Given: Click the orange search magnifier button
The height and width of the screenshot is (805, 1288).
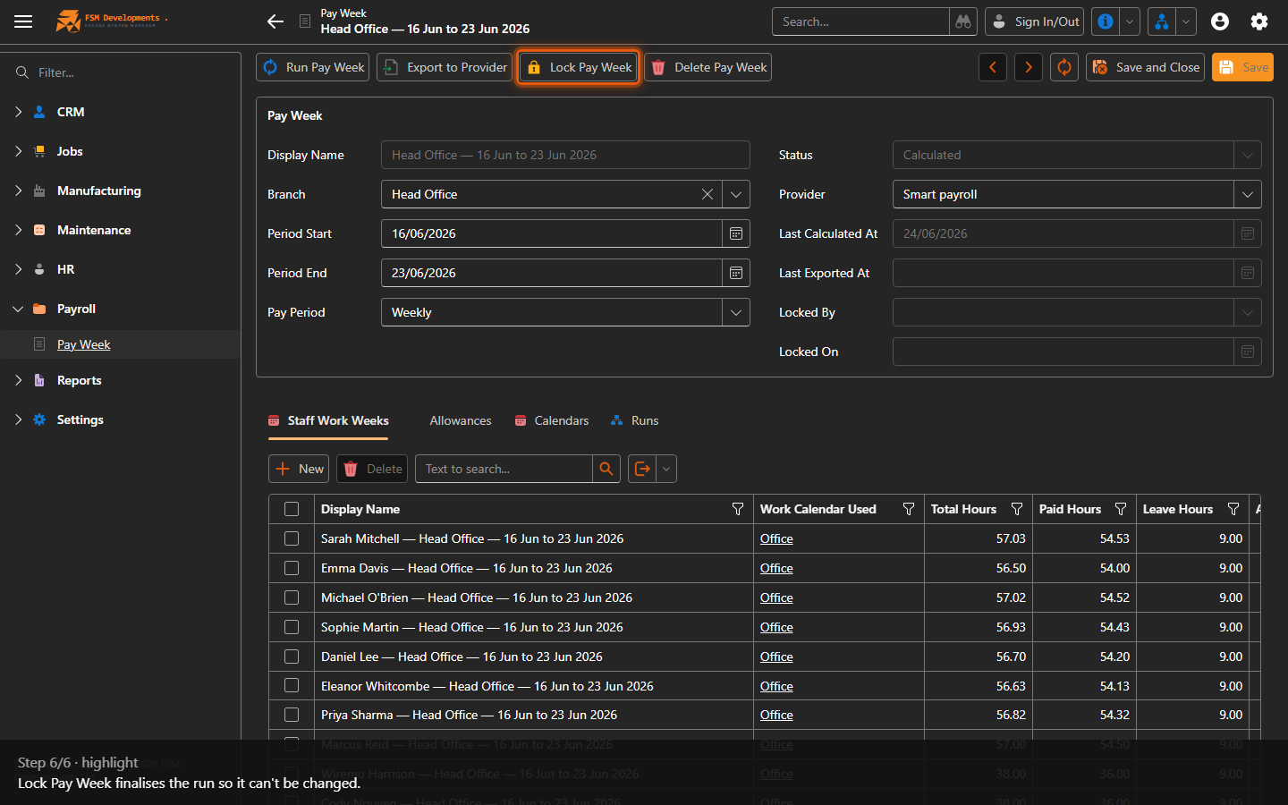Looking at the screenshot, I should [x=606, y=469].
